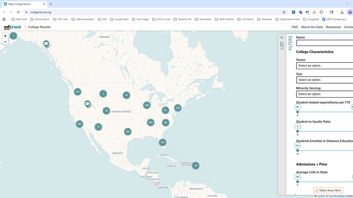Bookmark this page with the star icon
This screenshot has width=353, height=198.
284,12
